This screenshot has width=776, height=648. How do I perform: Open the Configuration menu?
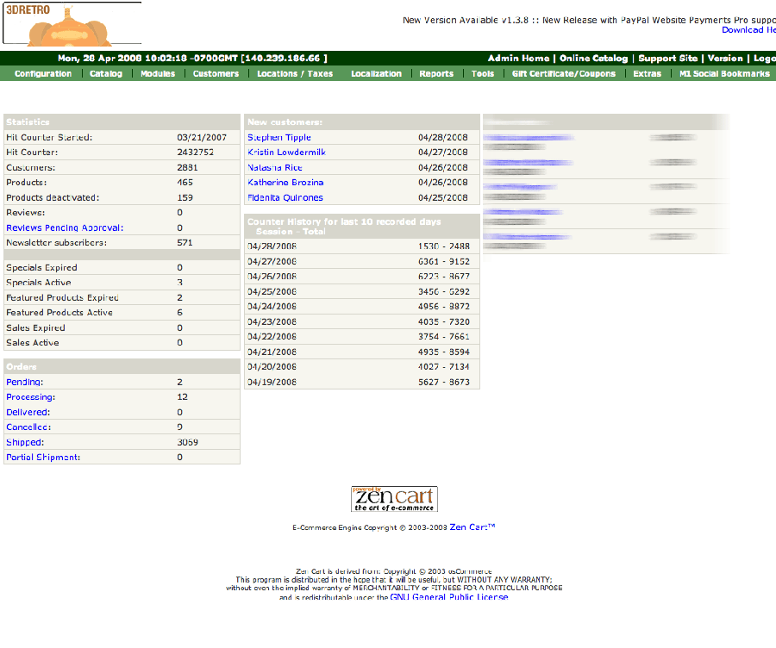coord(43,74)
